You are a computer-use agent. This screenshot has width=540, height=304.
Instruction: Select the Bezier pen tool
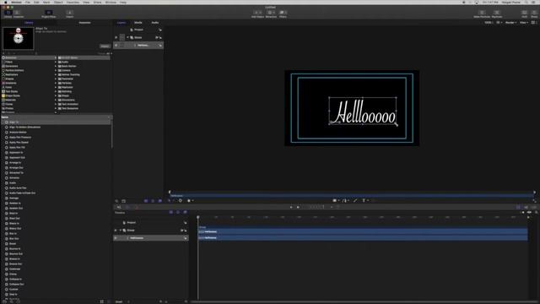(344, 200)
